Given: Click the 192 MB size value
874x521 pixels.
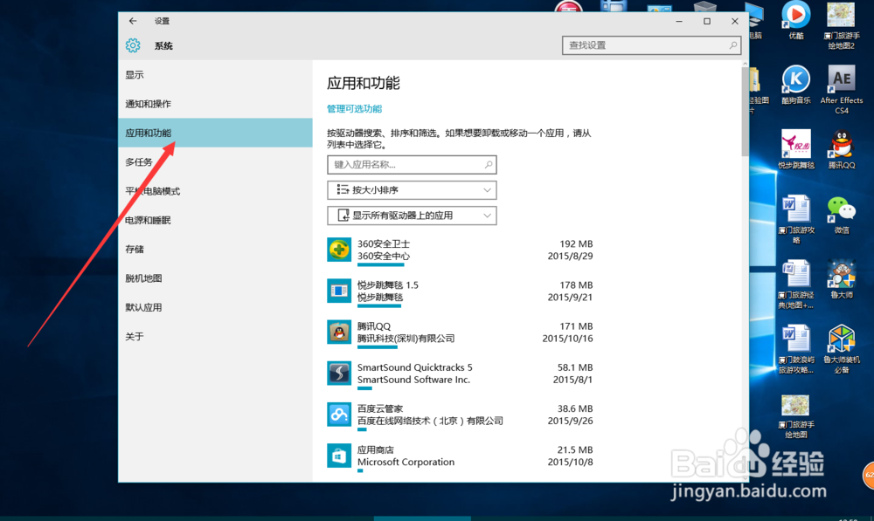Looking at the screenshot, I should 576,243.
